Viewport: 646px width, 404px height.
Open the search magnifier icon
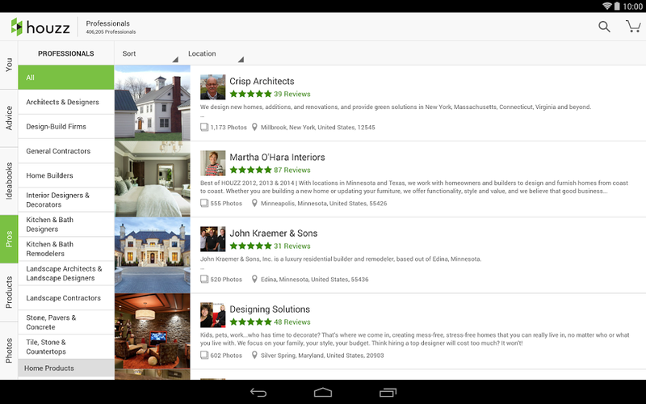(x=604, y=27)
